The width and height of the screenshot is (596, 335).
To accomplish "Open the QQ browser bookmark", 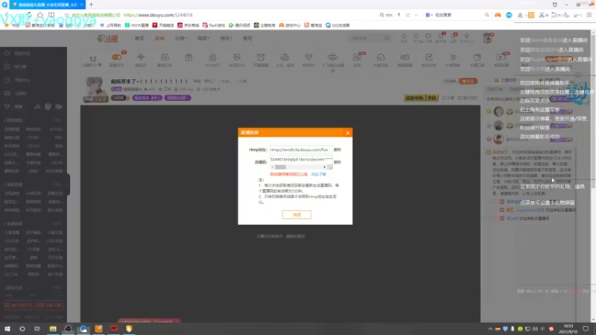I will (337, 25).
